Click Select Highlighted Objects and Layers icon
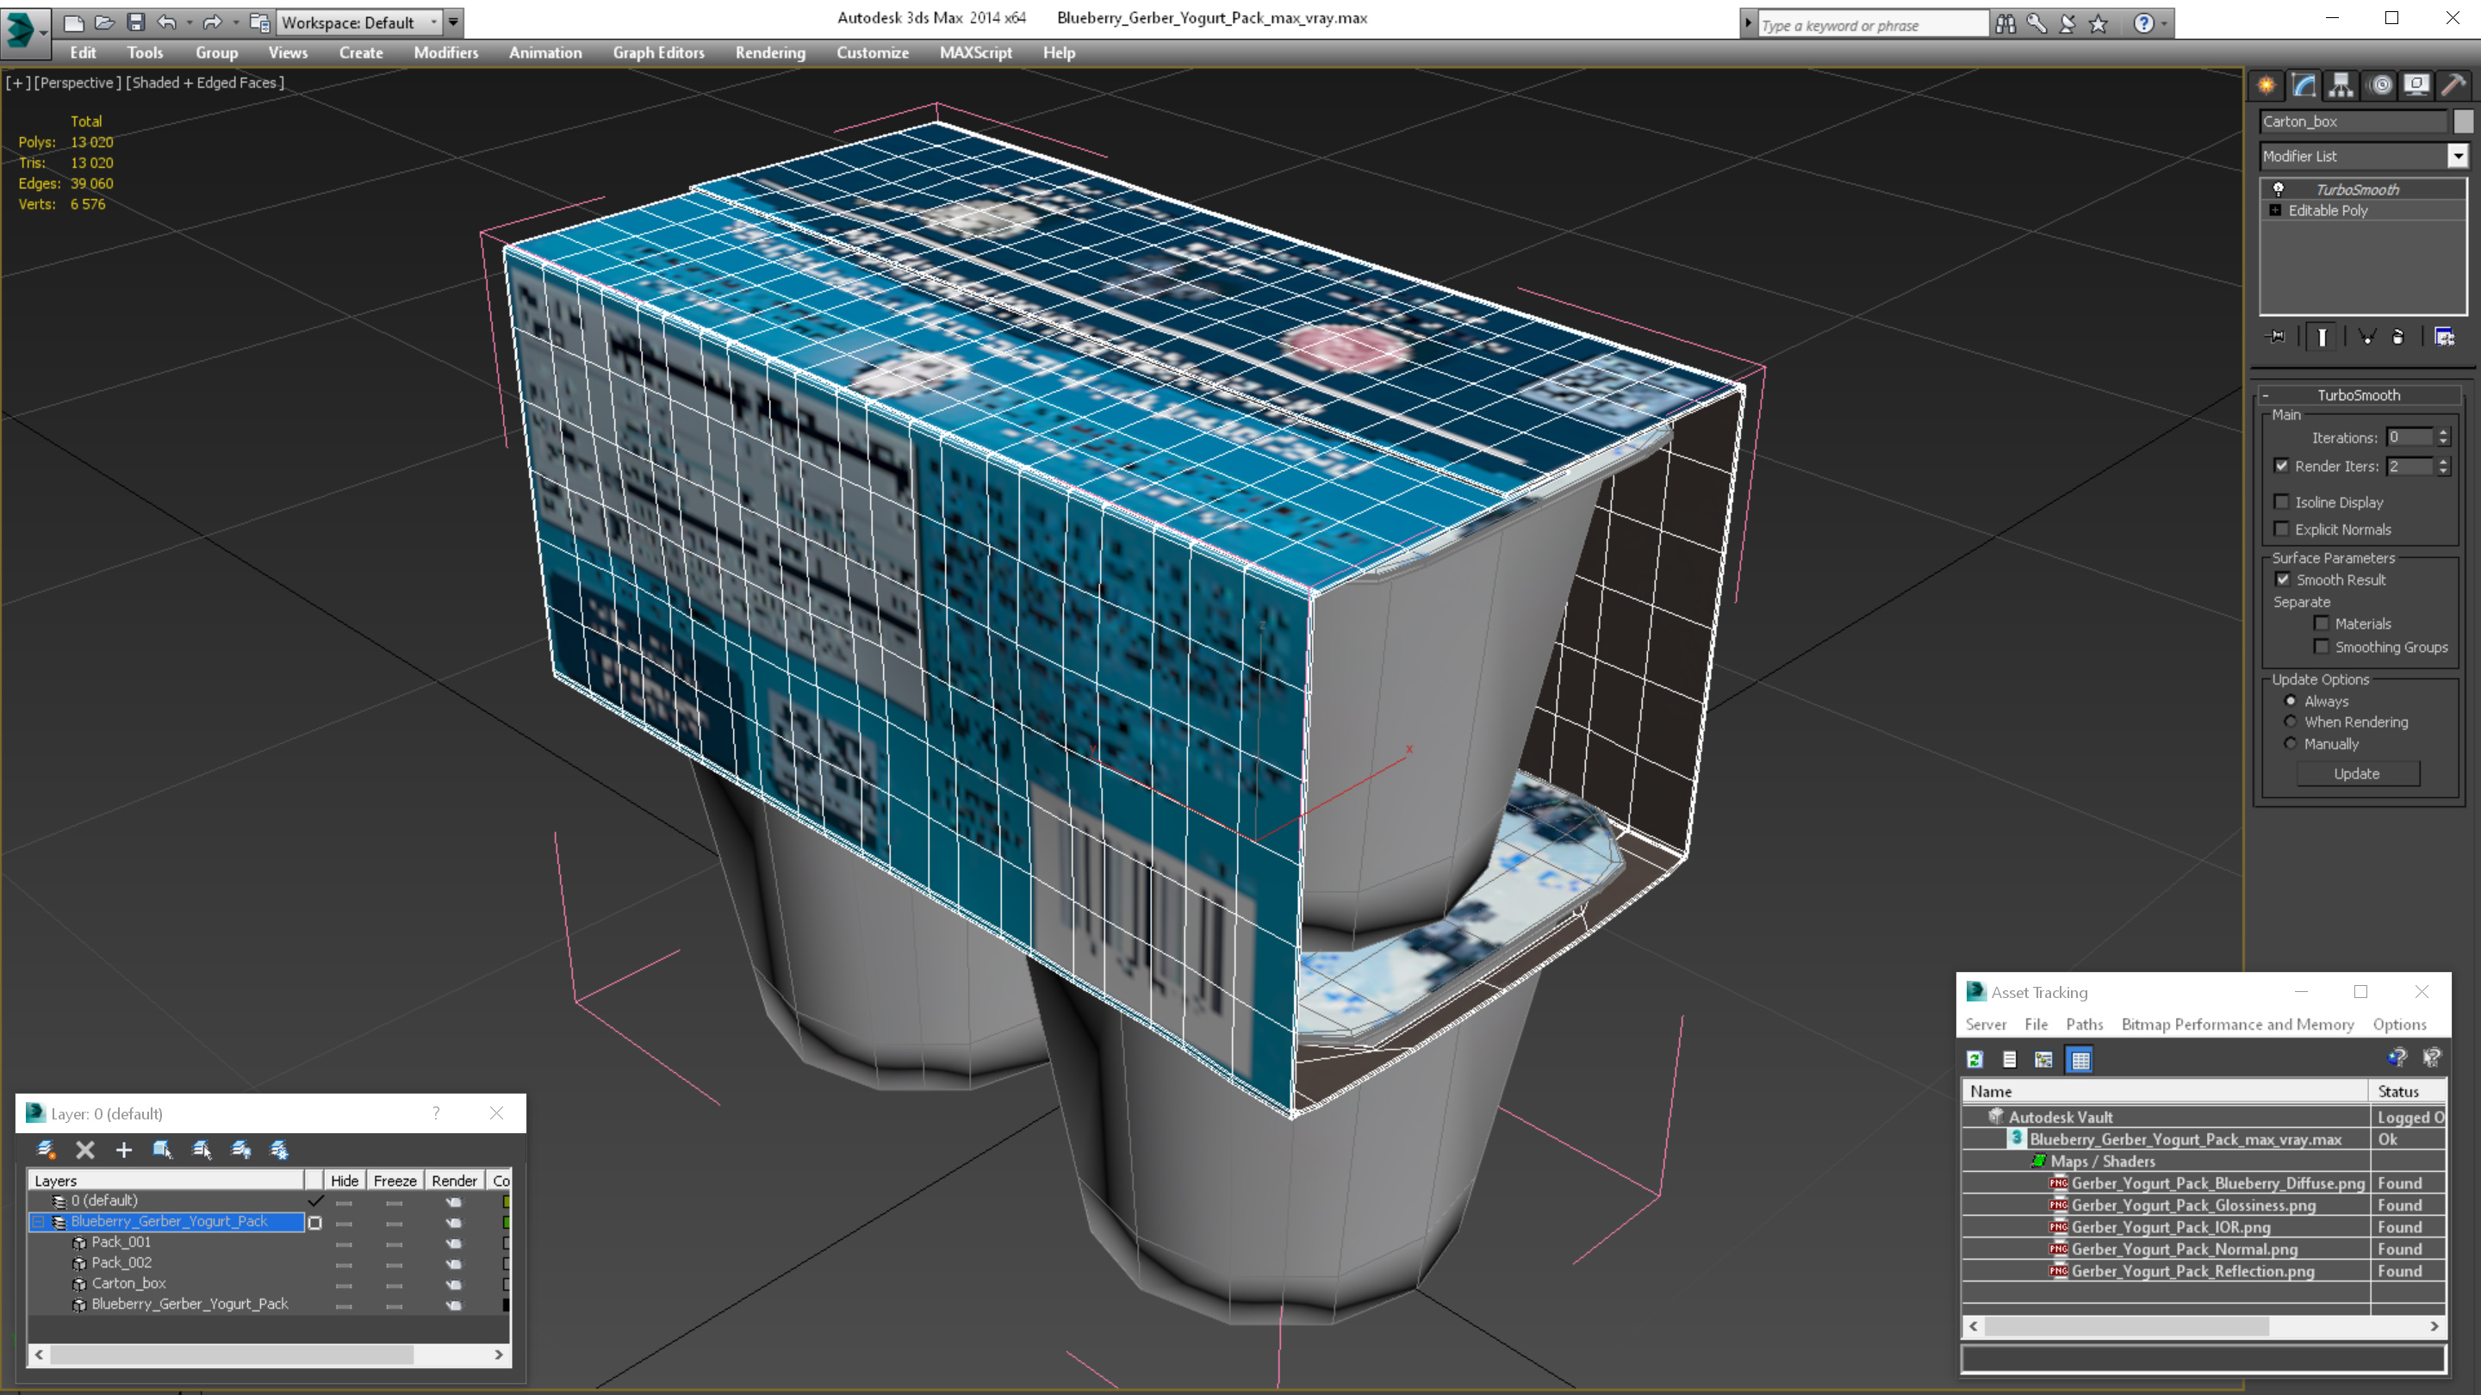 pos(162,1150)
